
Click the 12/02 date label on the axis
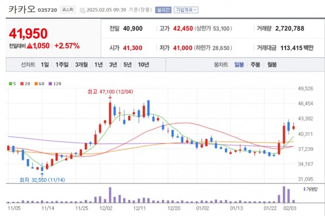click(106, 208)
